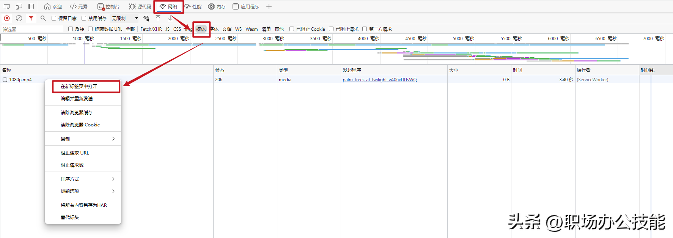Select the CSS filter
673x238 pixels.
click(177, 29)
